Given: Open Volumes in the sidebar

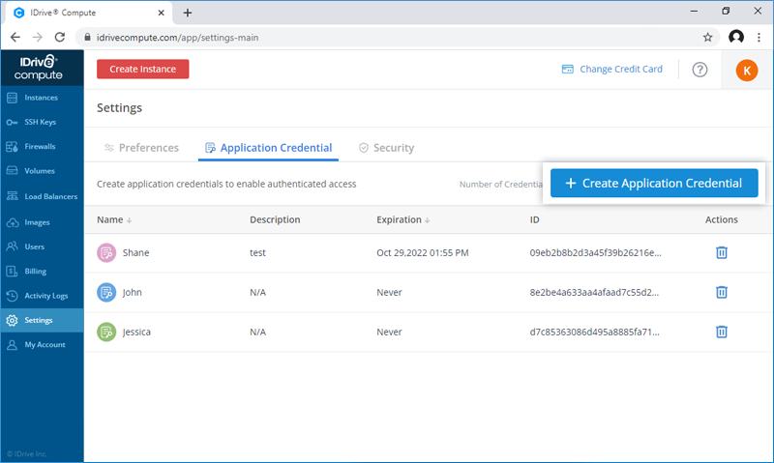Looking at the screenshot, I should point(42,171).
